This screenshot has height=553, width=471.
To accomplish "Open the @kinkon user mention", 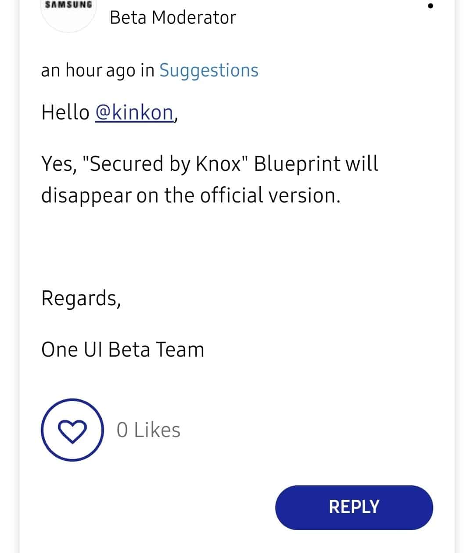I will [x=134, y=112].
